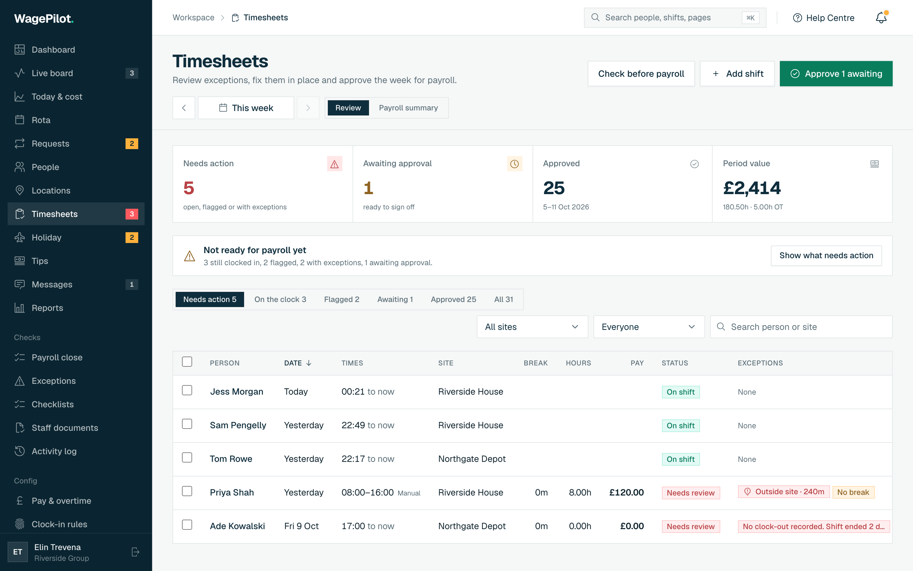The width and height of the screenshot is (913, 571).
Task: Click the Approve 1 awaiting button
Action: (x=836, y=74)
